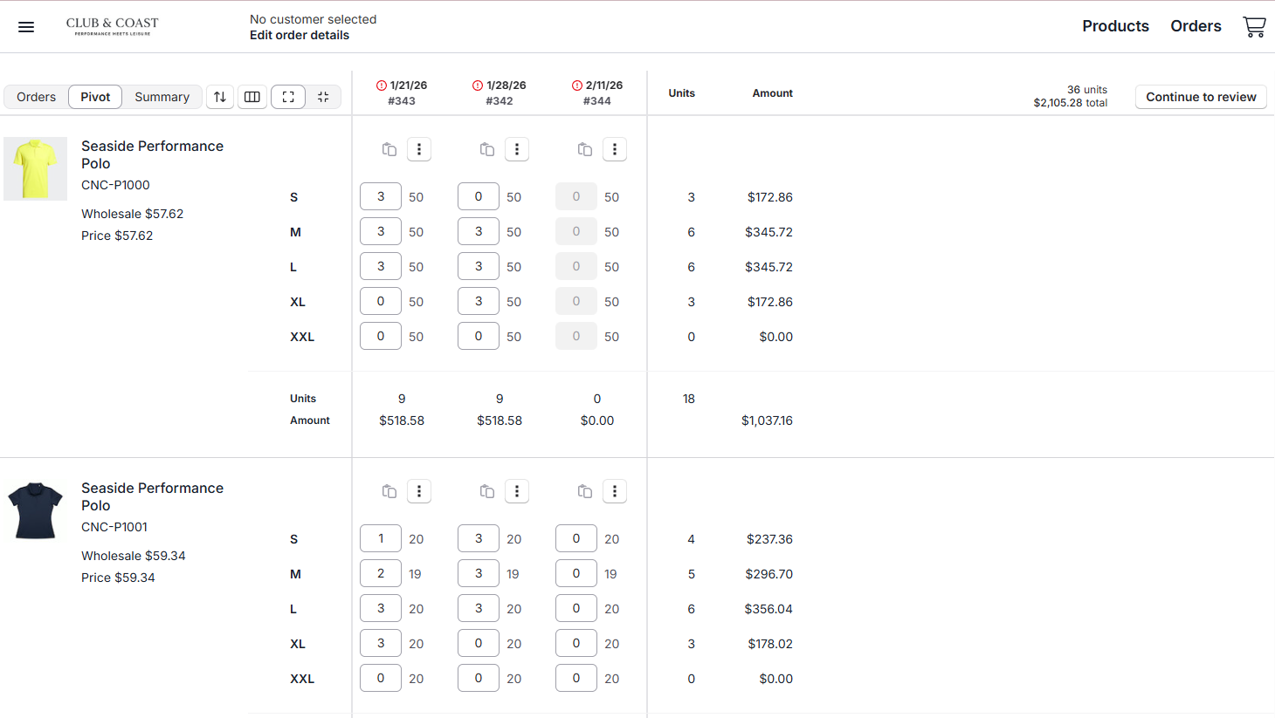This screenshot has height=718, width=1275.
Task: Open three-dot menu for yellow polo order #342
Action: point(517,150)
